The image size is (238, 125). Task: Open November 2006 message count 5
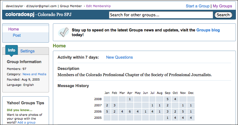tap(183, 112)
